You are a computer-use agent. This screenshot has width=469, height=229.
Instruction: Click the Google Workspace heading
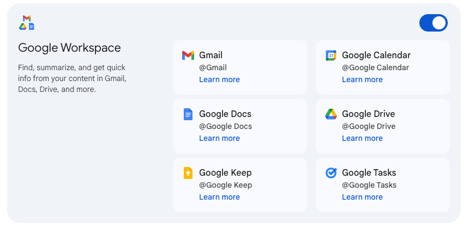point(69,48)
